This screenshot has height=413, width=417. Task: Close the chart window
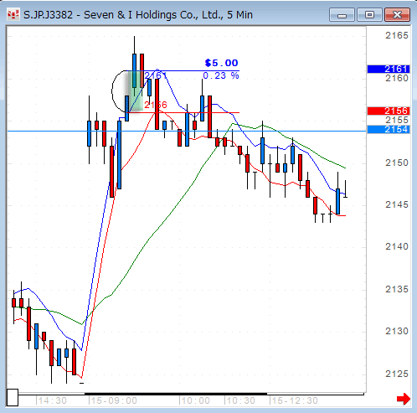tap(397, 15)
